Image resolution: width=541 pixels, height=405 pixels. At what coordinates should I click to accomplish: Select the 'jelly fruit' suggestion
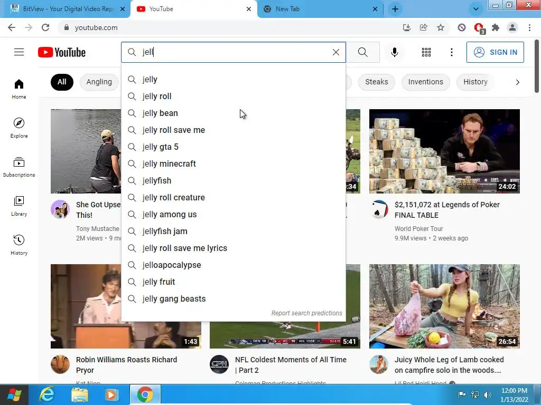pyautogui.click(x=234, y=282)
